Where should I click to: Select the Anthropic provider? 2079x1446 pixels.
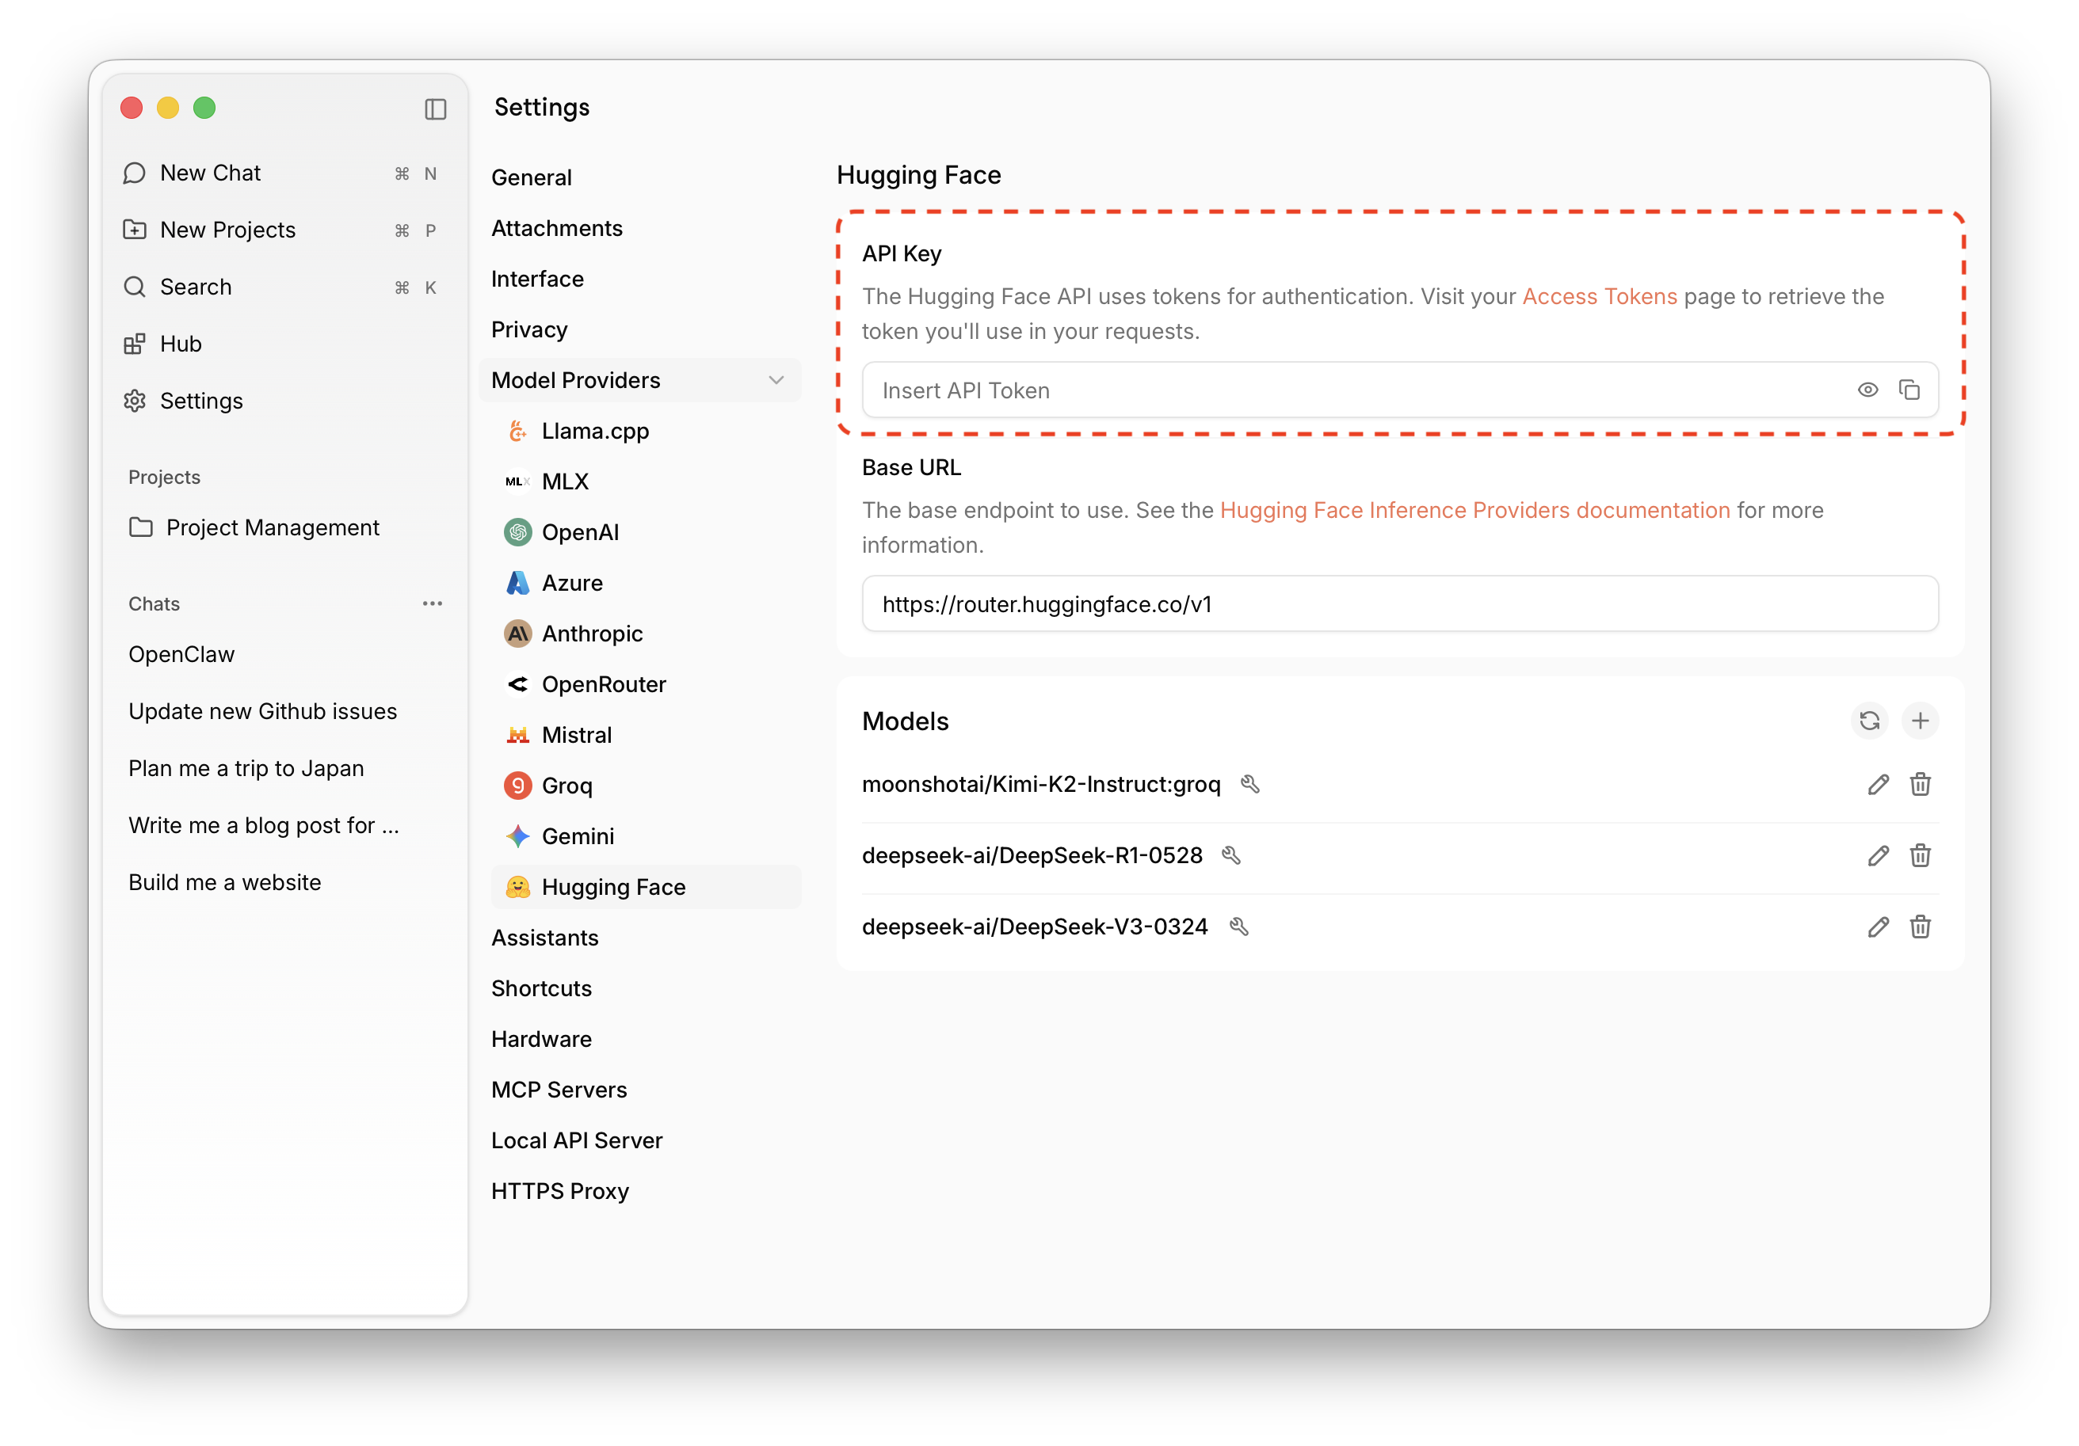pyautogui.click(x=591, y=634)
